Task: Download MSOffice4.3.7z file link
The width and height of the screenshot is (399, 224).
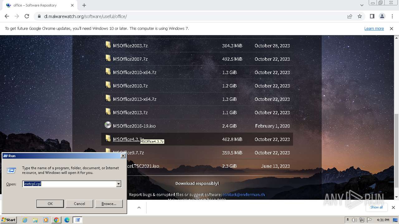Action: coord(128,139)
